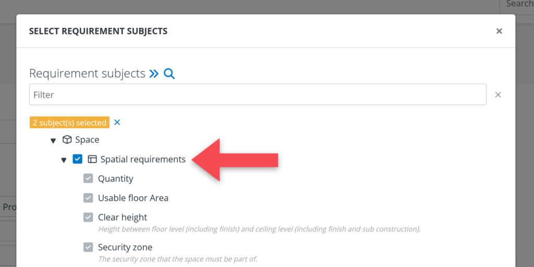Screen dimensions: 534x267
Task: Click the magnifier search icon in heading
Action: click(x=169, y=74)
